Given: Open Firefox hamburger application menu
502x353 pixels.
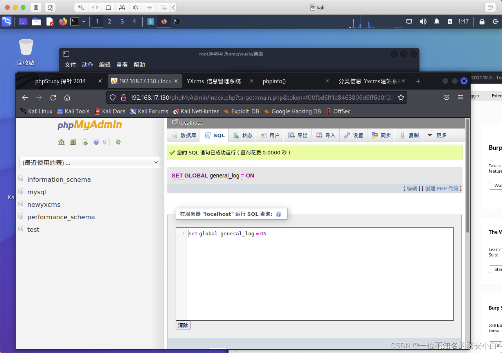Looking at the screenshot, I should 461,97.
